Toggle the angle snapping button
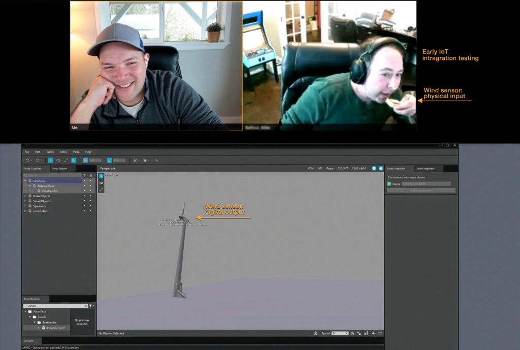The height and width of the screenshot is (350, 520). point(109,160)
